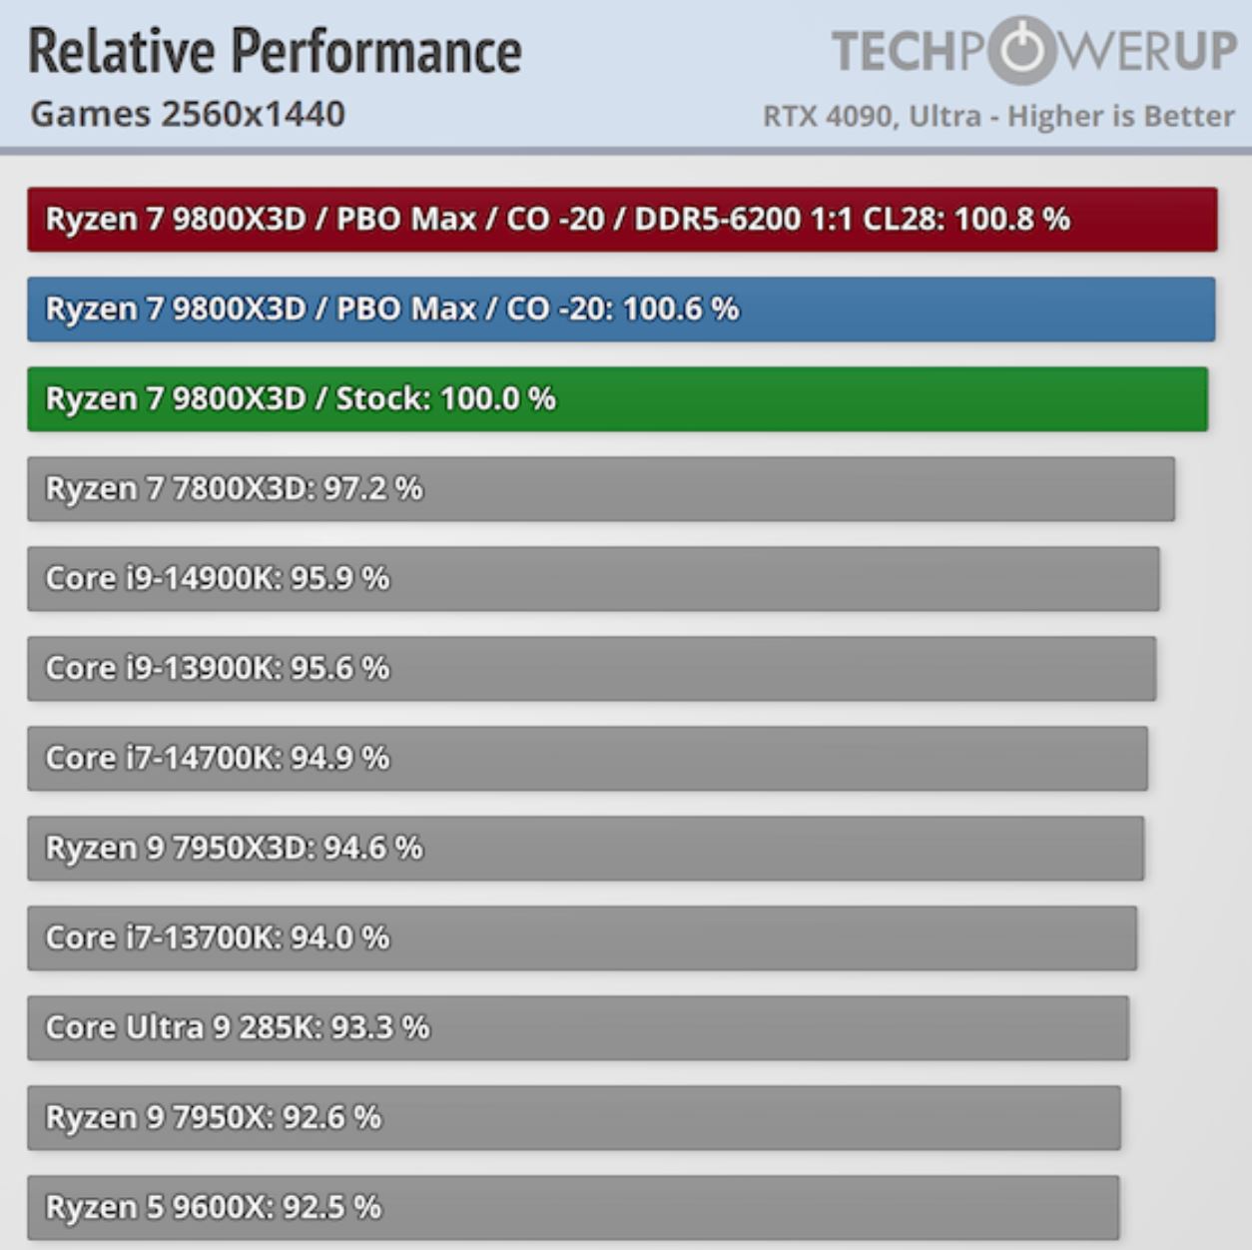Click the 100.8 % value on the red bar
The width and height of the screenshot is (1252, 1250).
pos(1011,219)
